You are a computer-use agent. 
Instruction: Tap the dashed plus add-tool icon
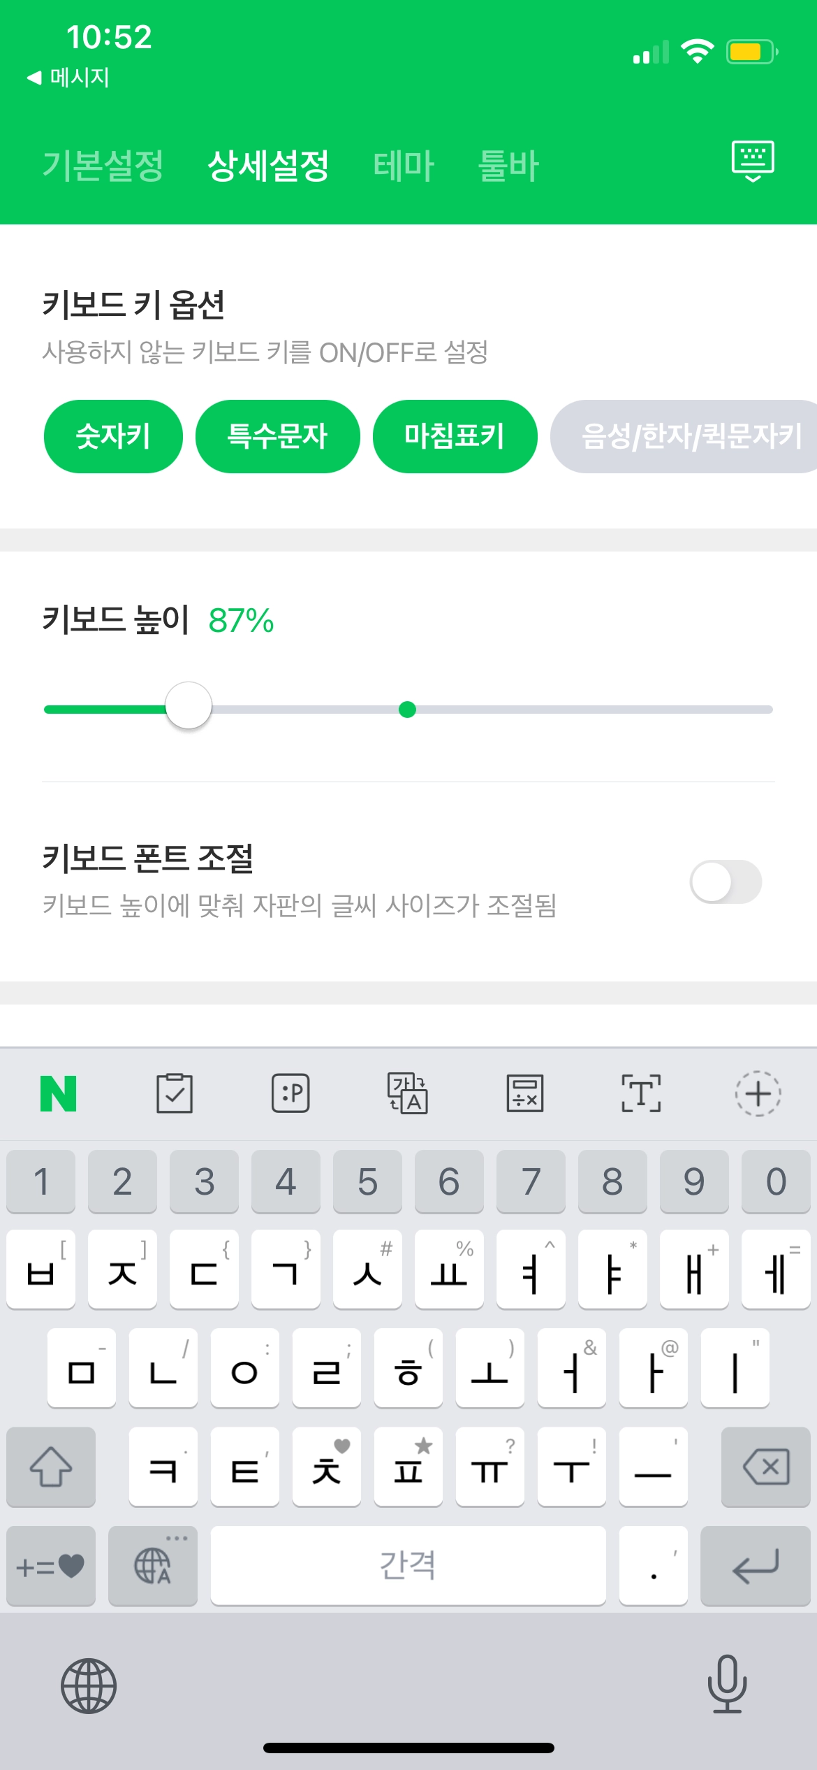pyautogui.click(x=758, y=1094)
